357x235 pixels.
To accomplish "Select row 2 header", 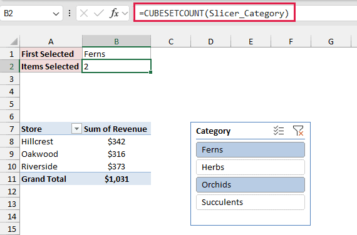I will pyautogui.click(x=10, y=67).
